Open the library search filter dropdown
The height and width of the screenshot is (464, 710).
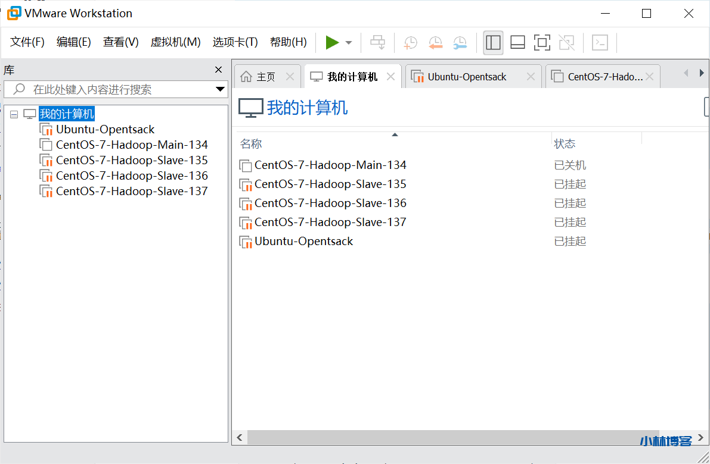click(220, 89)
